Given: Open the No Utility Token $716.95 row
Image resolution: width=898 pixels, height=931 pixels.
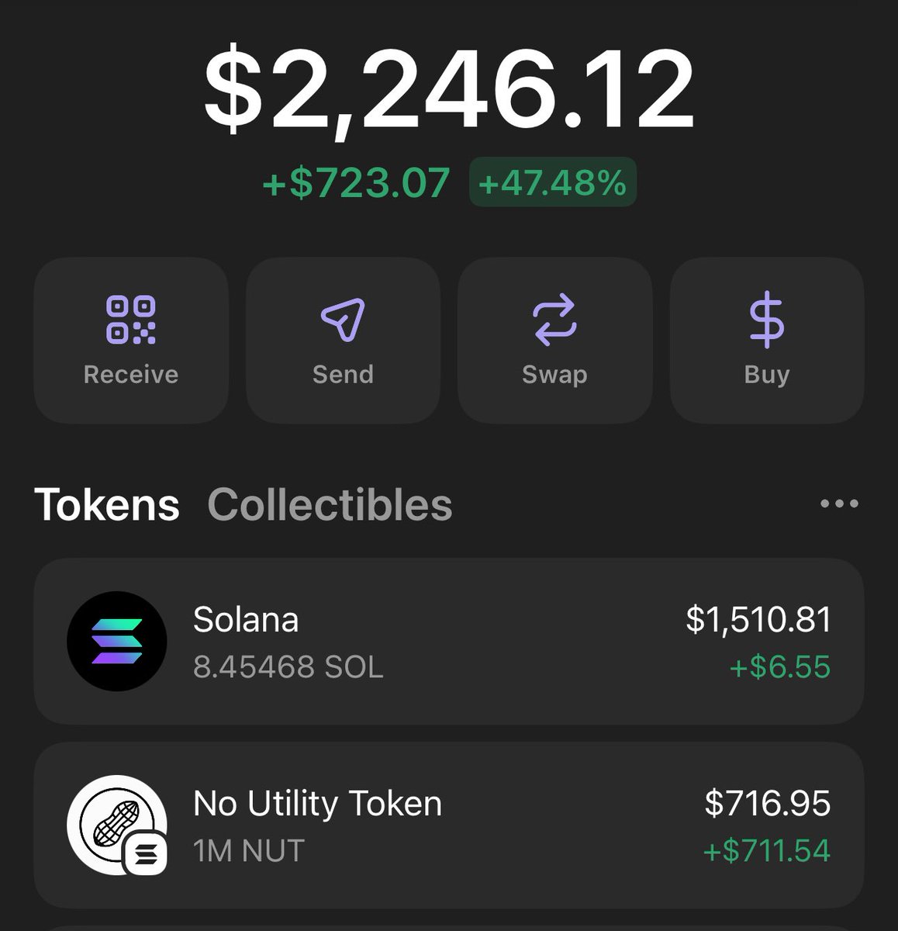Looking at the screenshot, I should 449,825.
